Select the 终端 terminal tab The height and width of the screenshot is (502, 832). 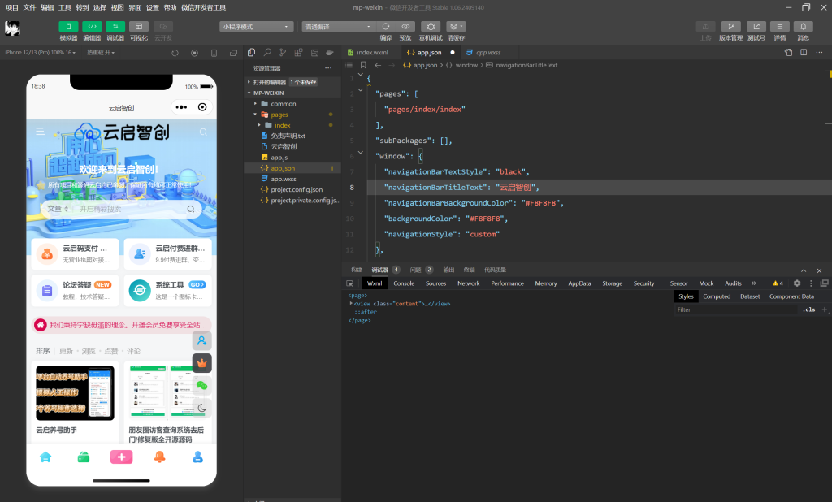469,270
